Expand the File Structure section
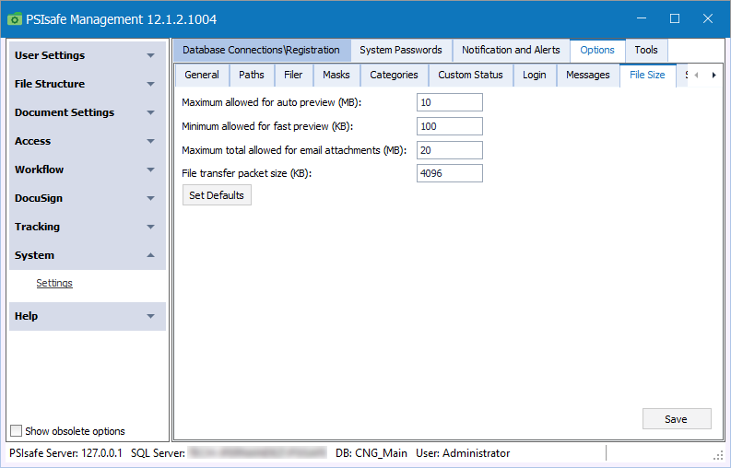Screen dimensions: 731x468 pos(88,84)
